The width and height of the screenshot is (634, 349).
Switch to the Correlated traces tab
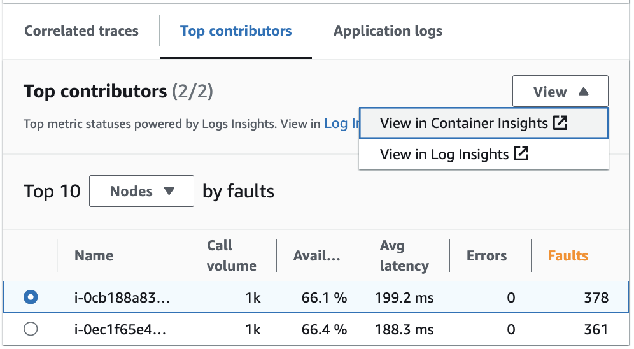point(81,31)
